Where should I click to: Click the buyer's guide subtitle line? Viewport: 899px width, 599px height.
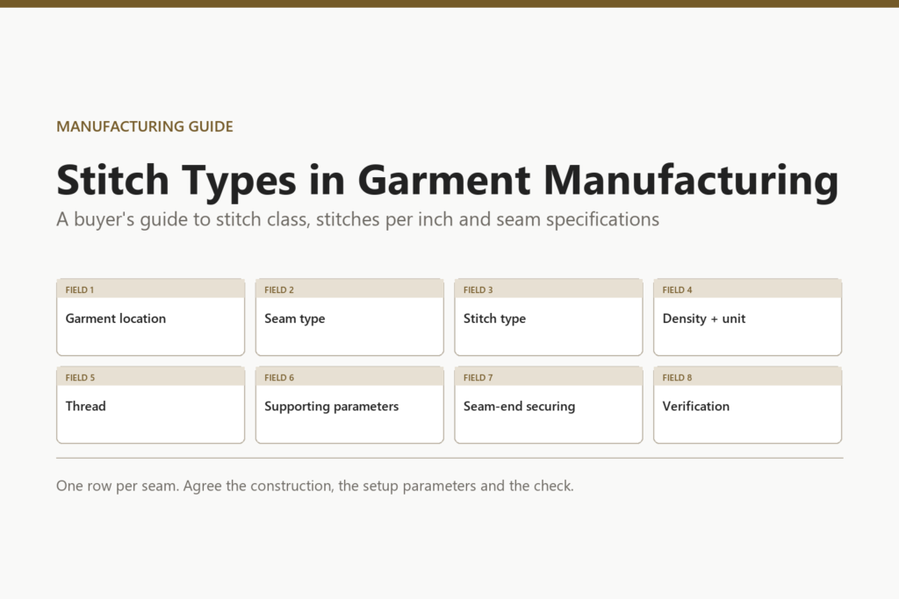(358, 219)
